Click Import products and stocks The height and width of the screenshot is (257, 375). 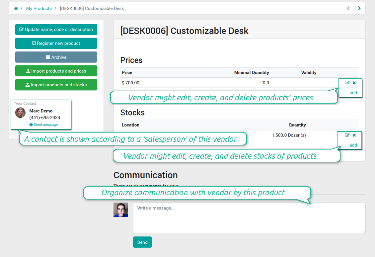point(56,85)
